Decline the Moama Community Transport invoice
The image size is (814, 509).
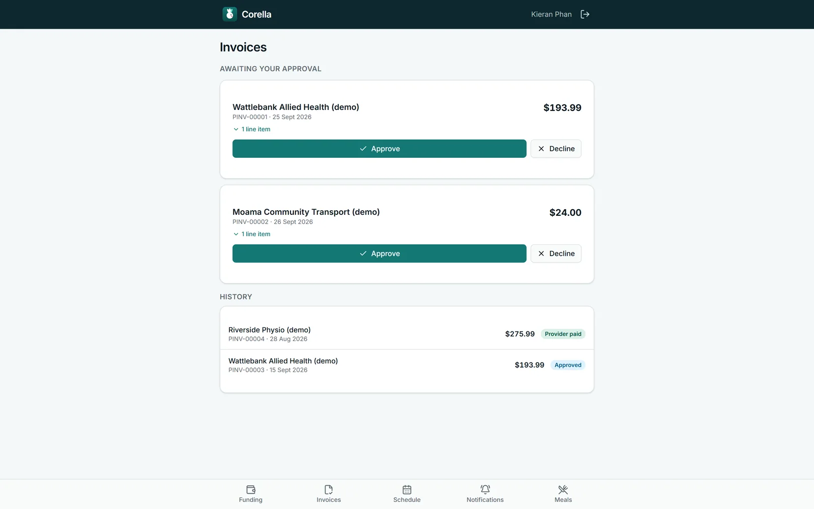[x=556, y=253]
